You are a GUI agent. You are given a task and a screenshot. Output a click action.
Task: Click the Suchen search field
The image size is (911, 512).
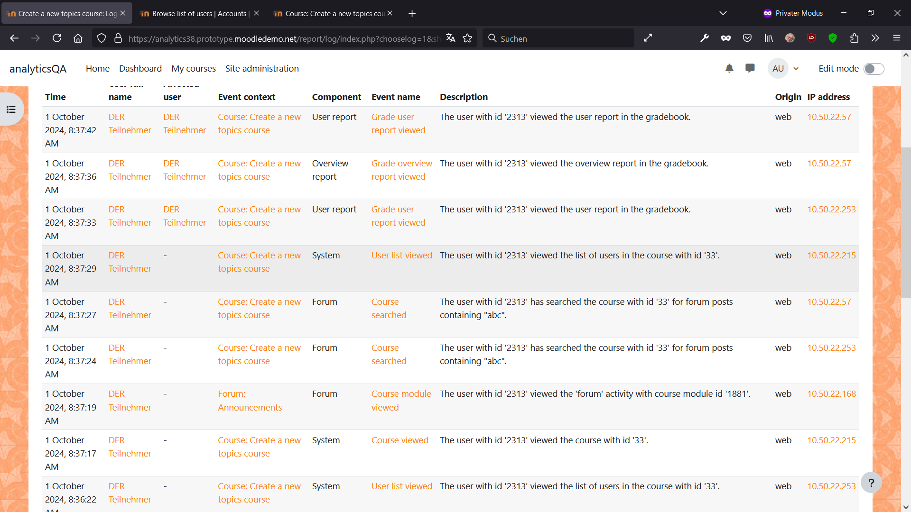pyautogui.click(x=558, y=38)
